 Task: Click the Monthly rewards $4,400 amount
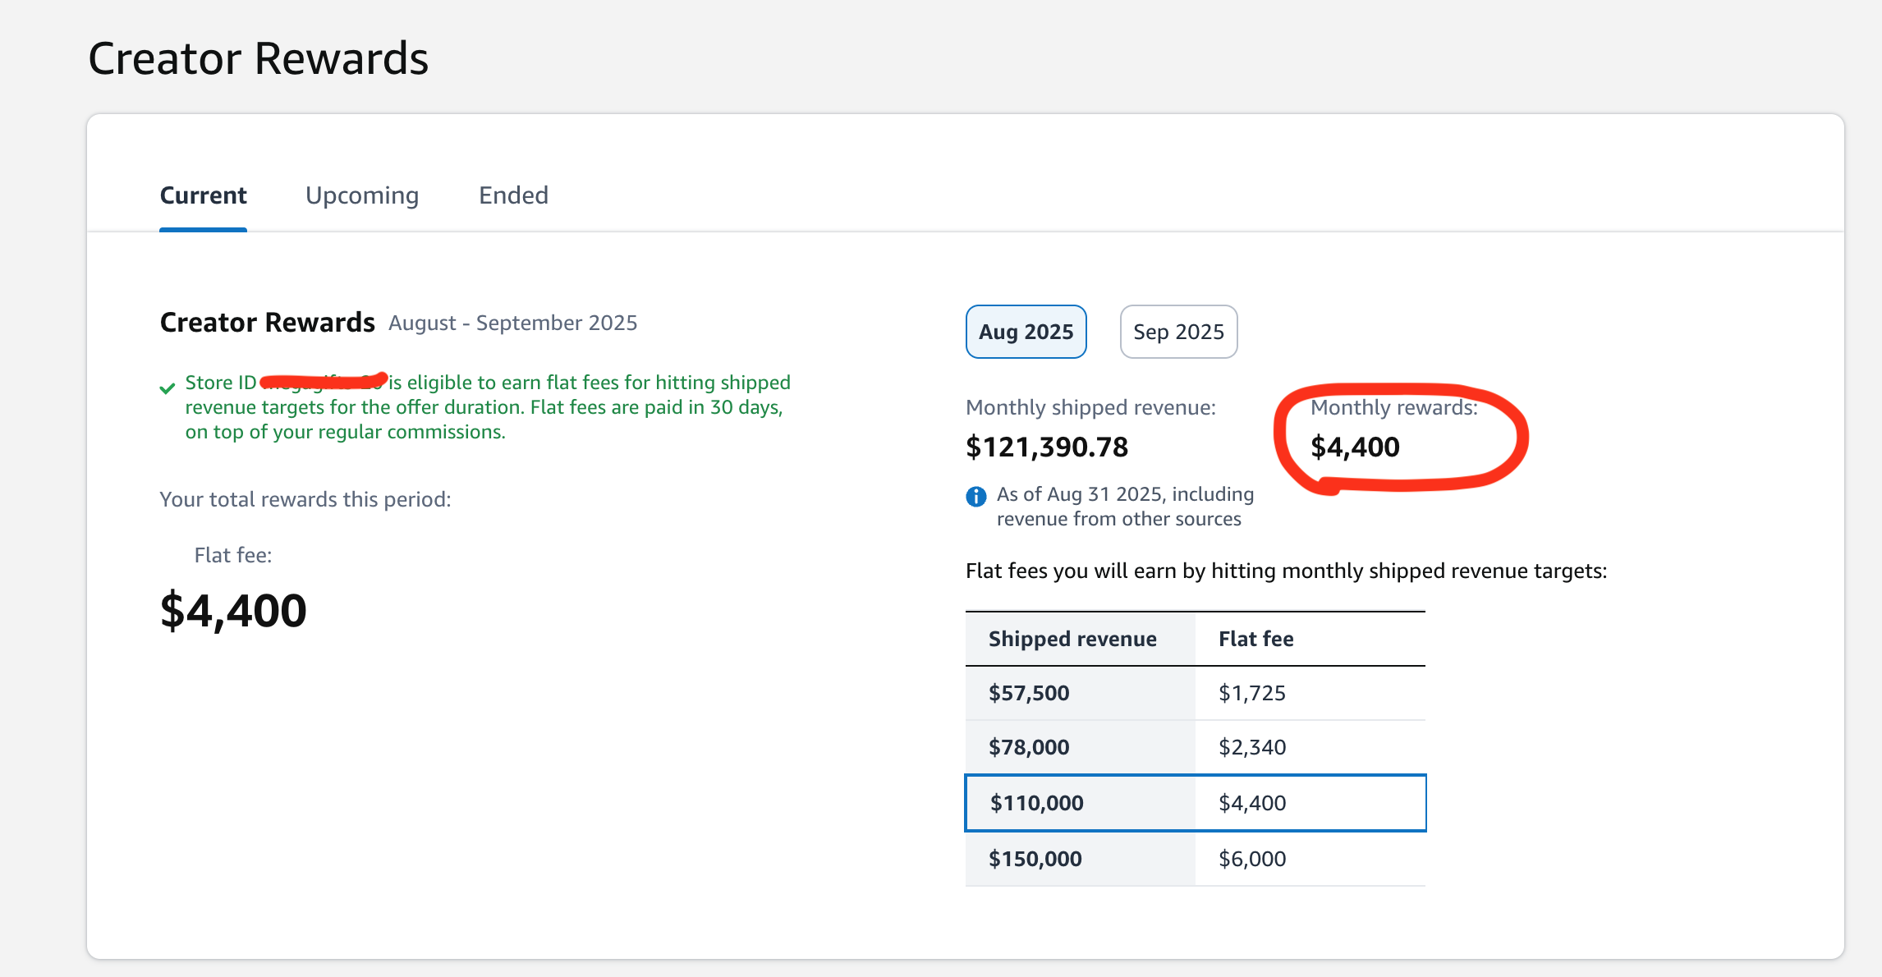[1355, 447]
